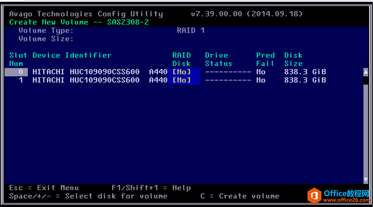This screenshot has width=373, height=207.
Task: Click slot 1 firmware revision A440
Action: pyautogui.click(x=158, y=80)
